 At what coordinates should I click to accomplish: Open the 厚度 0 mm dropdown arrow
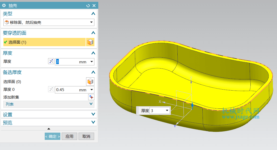tap(92, 90)
